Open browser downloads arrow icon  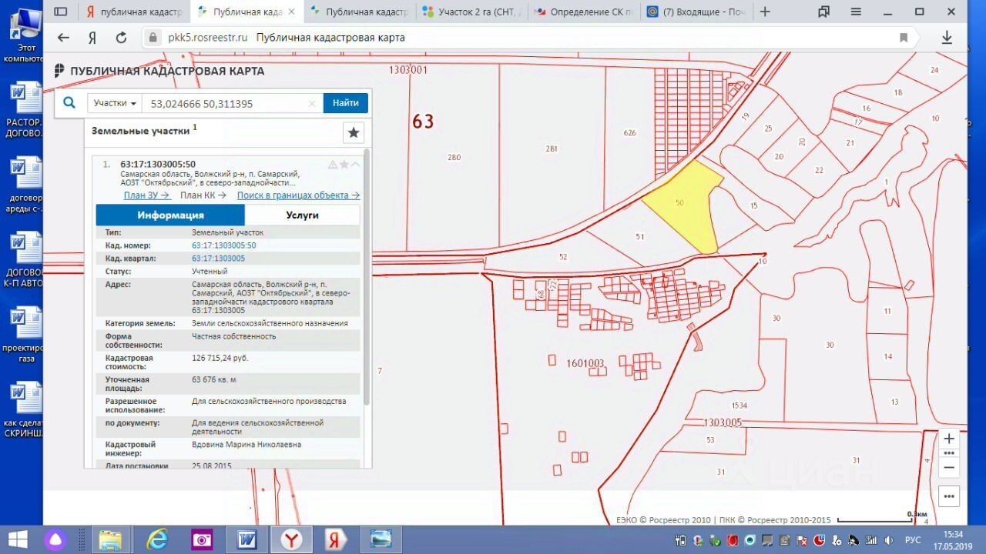click(x=947, y=38)
